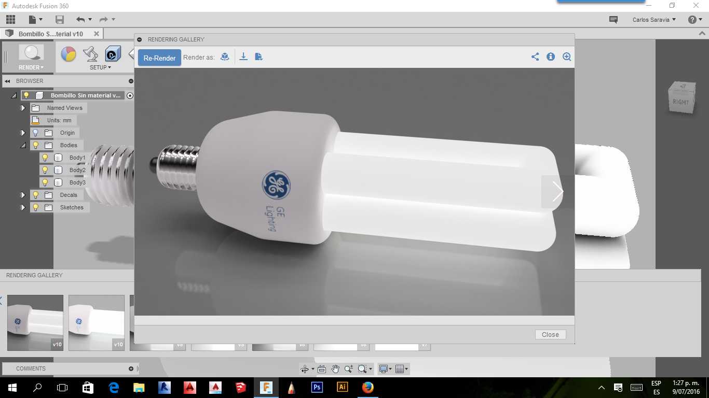Viewport: 709px width, 398px height.
Task: Download the render with the download arrow
Action: click(x=243, y=57)
